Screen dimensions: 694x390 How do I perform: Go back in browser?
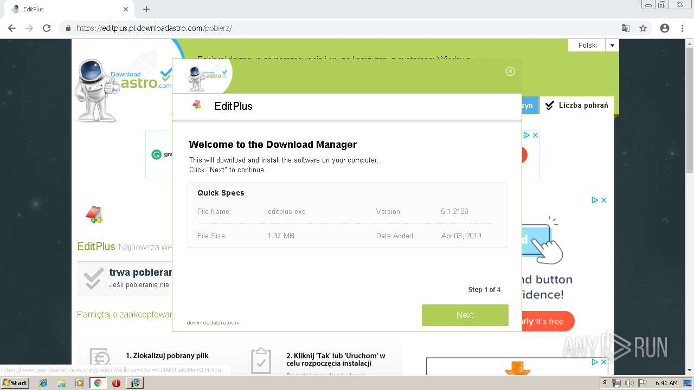[12, 28]
